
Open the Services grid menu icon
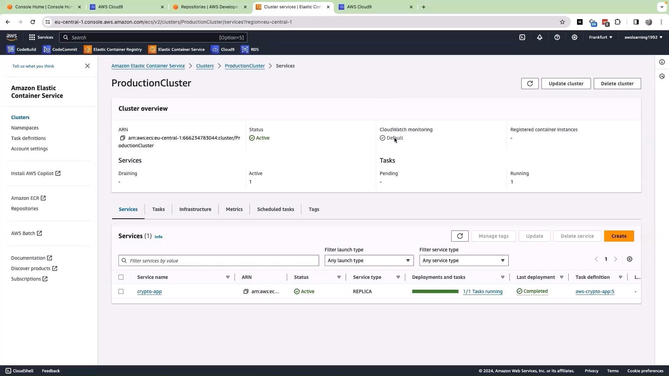coord(32,37)
